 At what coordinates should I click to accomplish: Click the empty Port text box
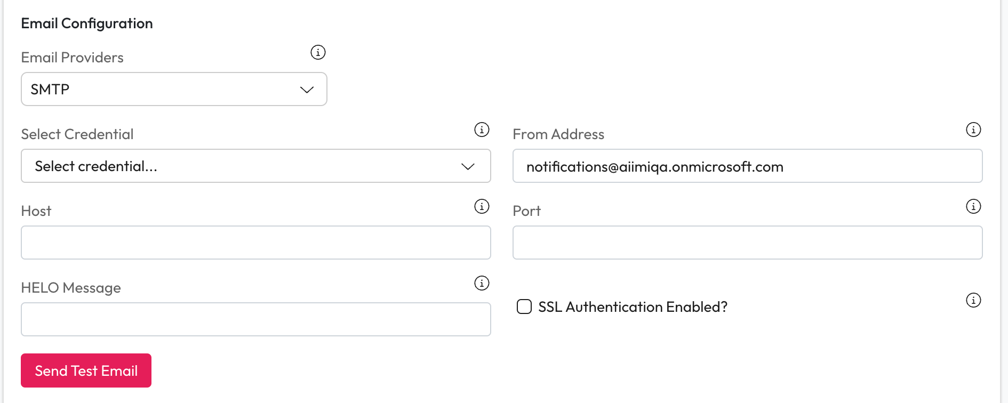747,243
